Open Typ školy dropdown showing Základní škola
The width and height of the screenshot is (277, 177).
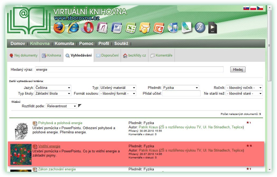tap(53, 93)
